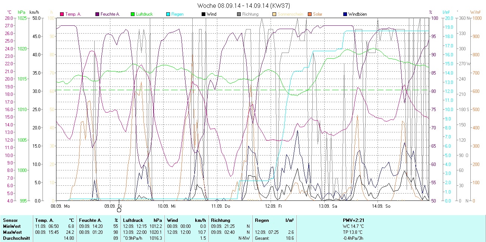Select the '14.09. So' date on the x-axis
The height and width of the screenshot is (242, 486).
[381, 206]
